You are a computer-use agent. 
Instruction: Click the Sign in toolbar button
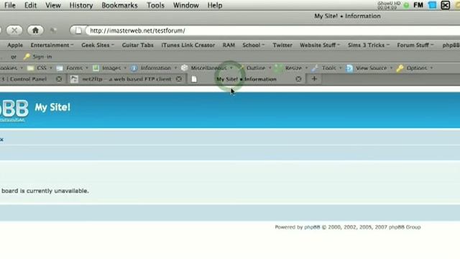coord(42,57)
